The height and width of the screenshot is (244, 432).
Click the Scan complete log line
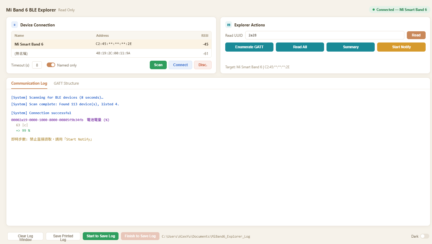pyautogui.click(x=65, y=104)
